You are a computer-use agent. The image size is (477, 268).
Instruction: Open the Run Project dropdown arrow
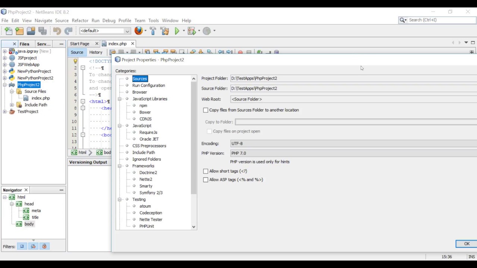[183, 31]
